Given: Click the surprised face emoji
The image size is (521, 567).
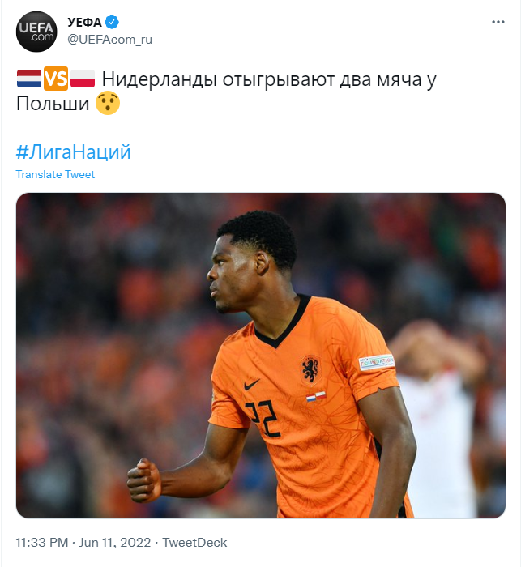Looking at the screenshot, I should click(108, 103).
